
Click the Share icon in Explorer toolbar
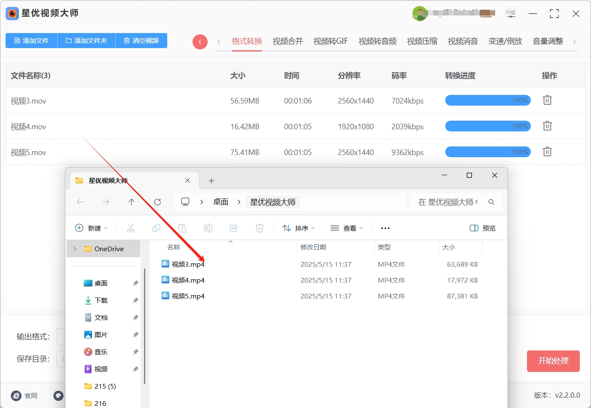click(234, 228)
